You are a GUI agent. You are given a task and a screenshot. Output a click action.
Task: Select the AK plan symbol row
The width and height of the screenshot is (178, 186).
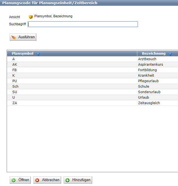[x=15, y=65]
